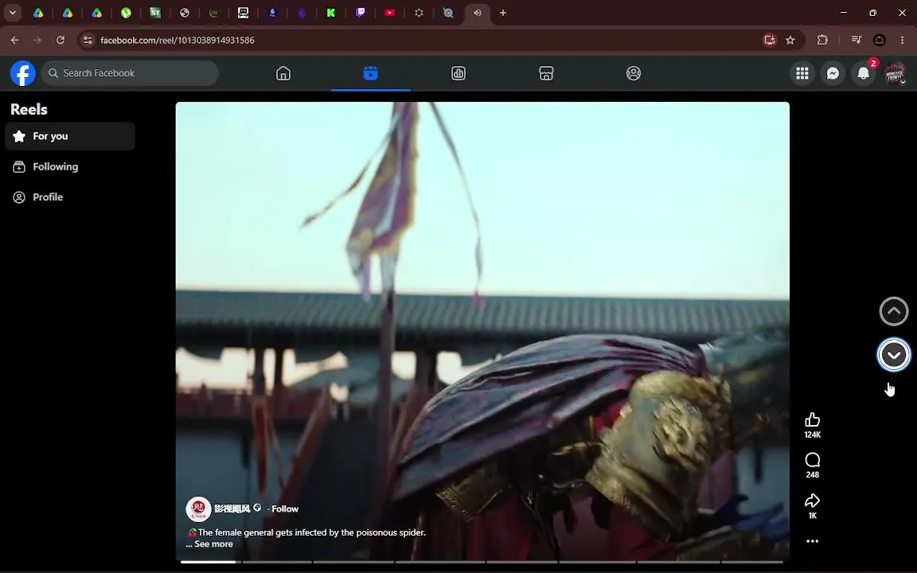Switch to the YouTube tab
This screenshot has height=573, width=917.
coord(389,12)
